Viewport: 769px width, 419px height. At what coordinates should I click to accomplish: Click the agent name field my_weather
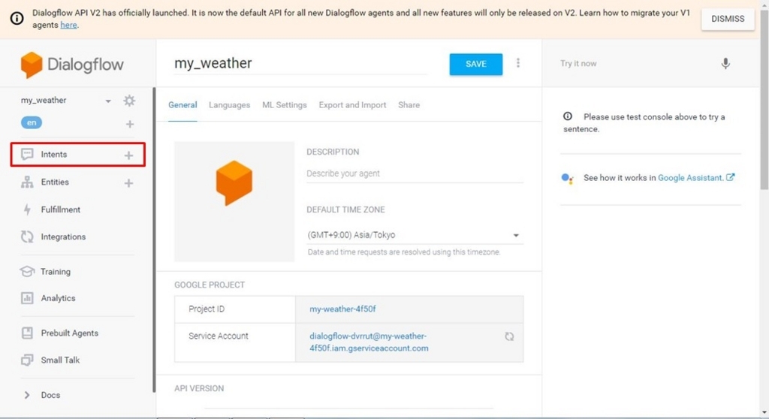pyautogui.click(x=300, y=63)
